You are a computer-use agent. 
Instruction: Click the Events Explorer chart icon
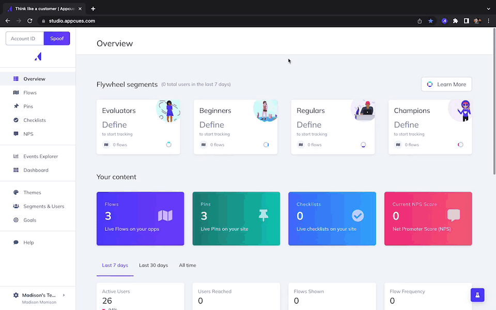[16, 156]
